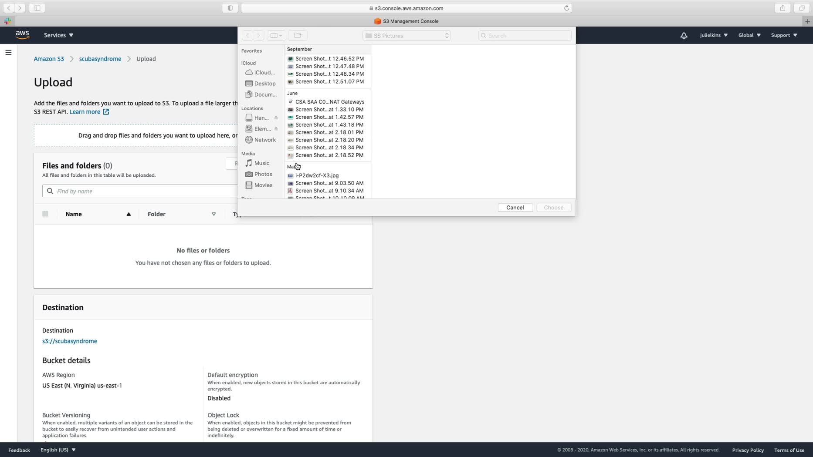Open the Services dropdown menu

coord(58,35)
